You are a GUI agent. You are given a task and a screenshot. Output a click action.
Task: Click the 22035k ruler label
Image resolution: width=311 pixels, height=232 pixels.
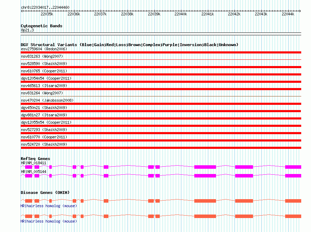pos(47,14)
